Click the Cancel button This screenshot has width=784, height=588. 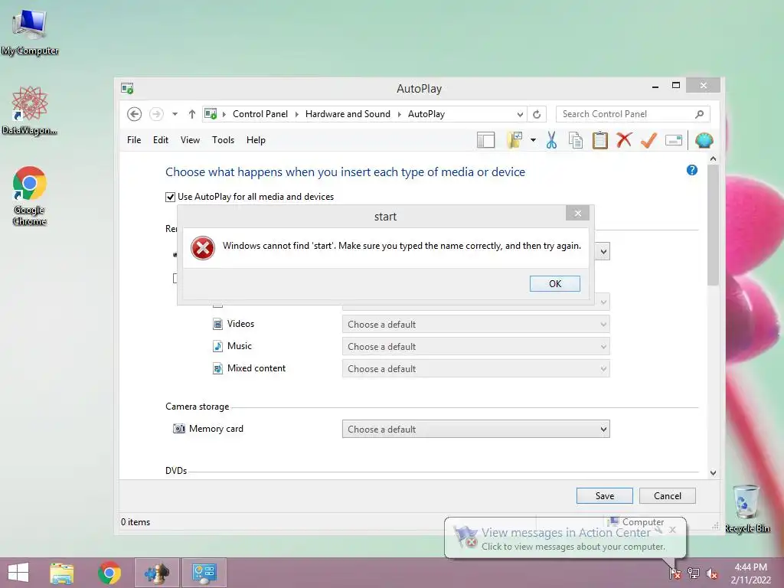click(668, 496)
